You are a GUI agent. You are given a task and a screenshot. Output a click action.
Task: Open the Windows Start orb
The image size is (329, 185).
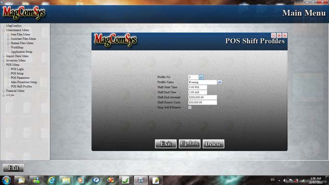coord(7,180)
